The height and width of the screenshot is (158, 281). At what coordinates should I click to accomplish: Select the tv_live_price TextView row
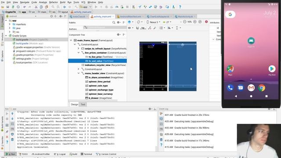(x=97, y=57)
